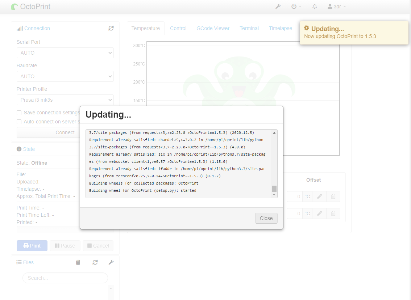
Task: Switch to the Control tab
Action: tap(178, 28)
